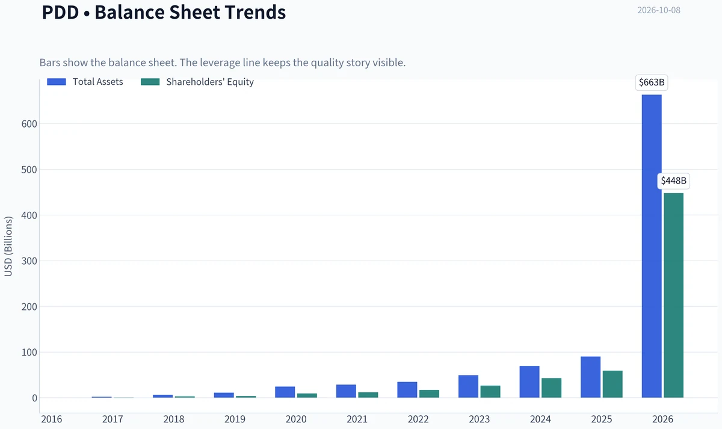Screen dimensions: 722x429
Task: Click the 2017 x-axis label
Action: 112,419
